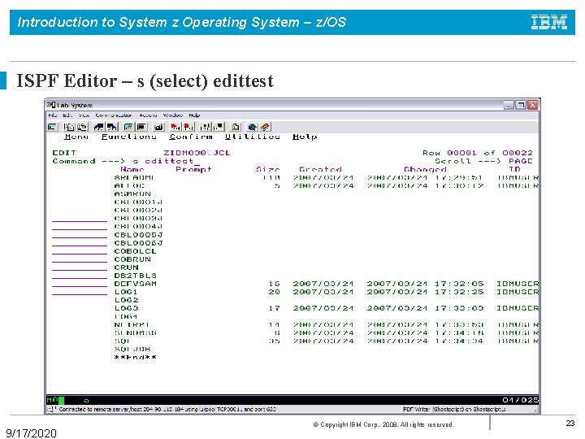Select the LOG3 member
This screenshot has width=585, height=439.
point(126,308)
